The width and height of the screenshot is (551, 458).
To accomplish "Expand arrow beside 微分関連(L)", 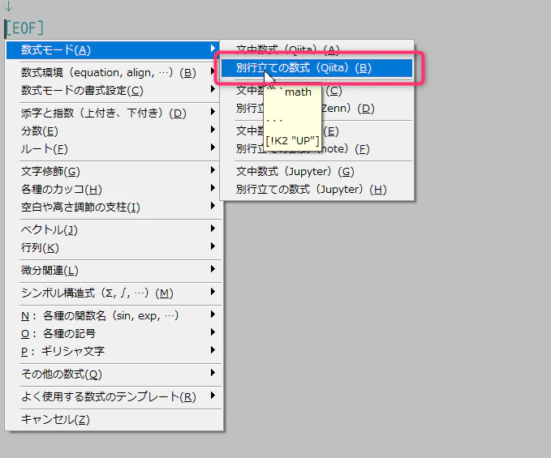I will 213,269.
